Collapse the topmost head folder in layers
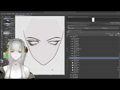This screenshot has width=120, height=90. tap(70, 36)
